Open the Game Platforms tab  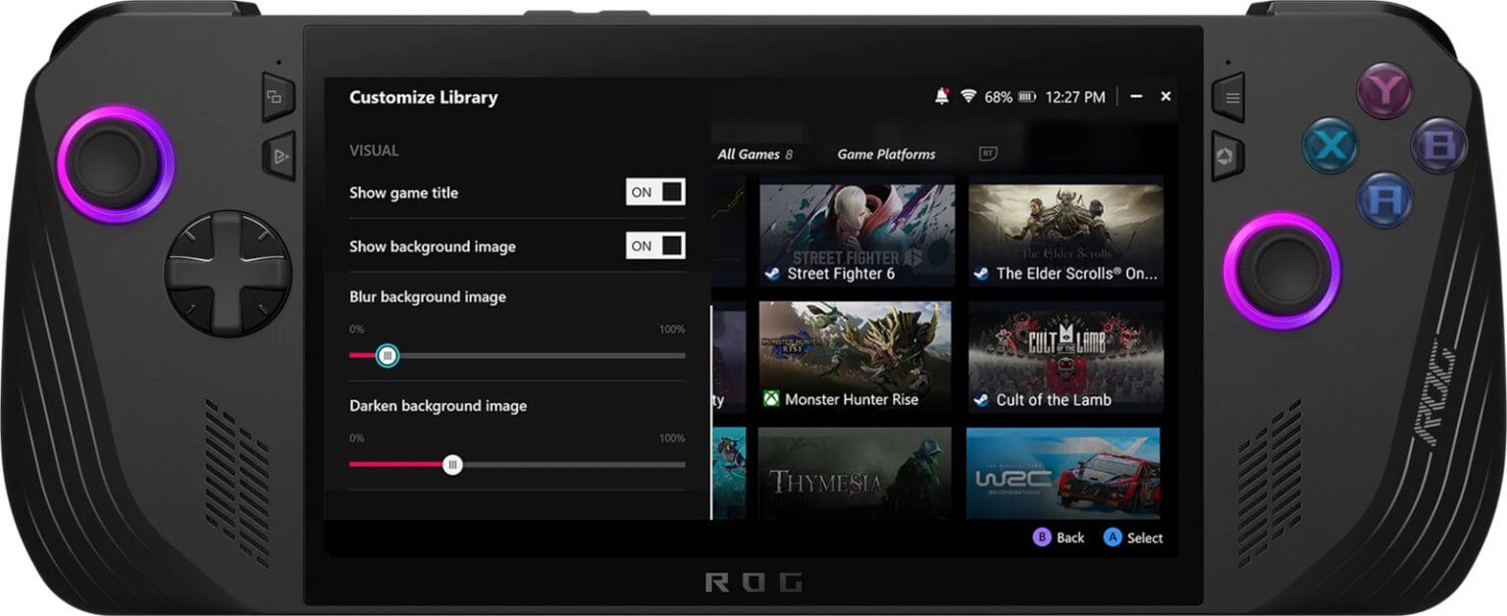coord(886,154)
